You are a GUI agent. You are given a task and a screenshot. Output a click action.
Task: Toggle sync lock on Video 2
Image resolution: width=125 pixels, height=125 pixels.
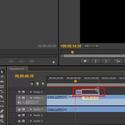[23, 92]
